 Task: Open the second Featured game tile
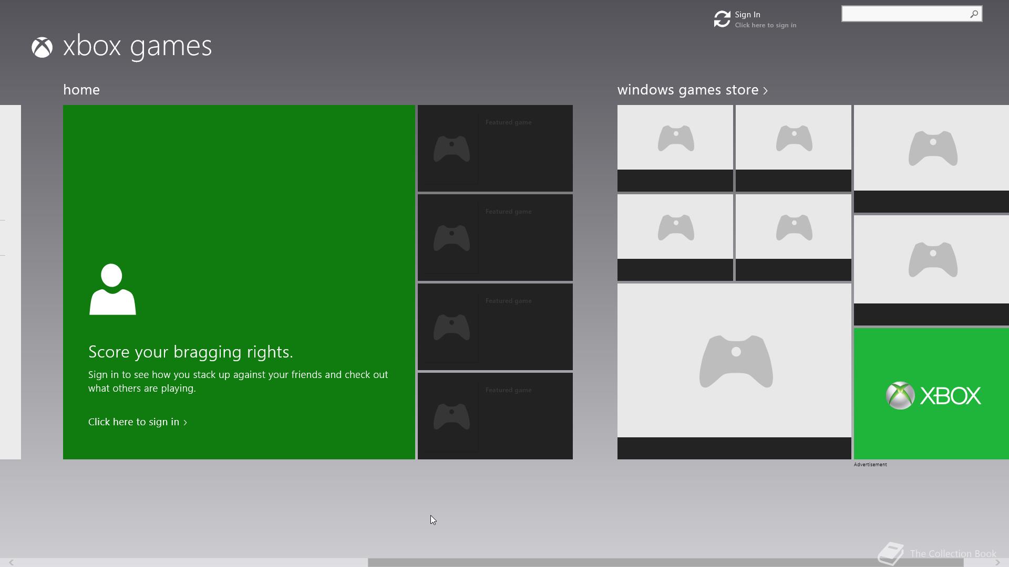point(495,237)
